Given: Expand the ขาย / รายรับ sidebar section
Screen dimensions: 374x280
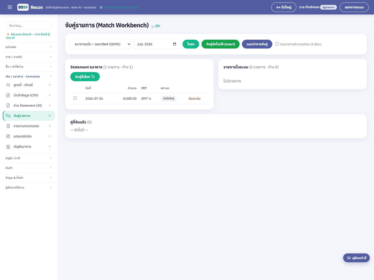Looking at the screenshot, I should [x=29, y=57].
